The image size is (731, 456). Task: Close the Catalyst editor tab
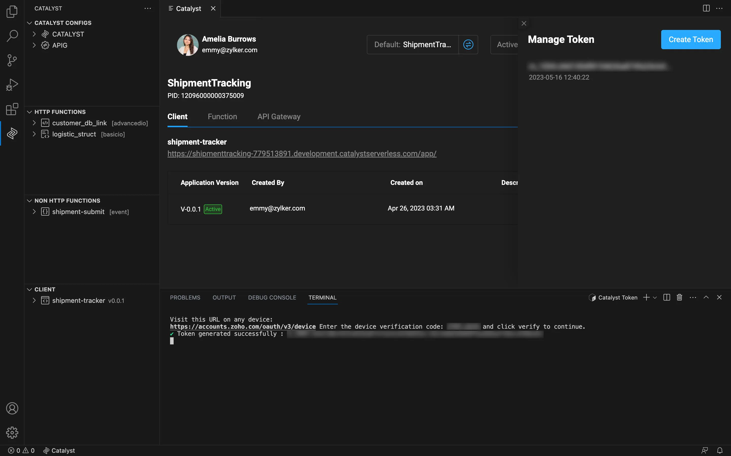[213, 8]
